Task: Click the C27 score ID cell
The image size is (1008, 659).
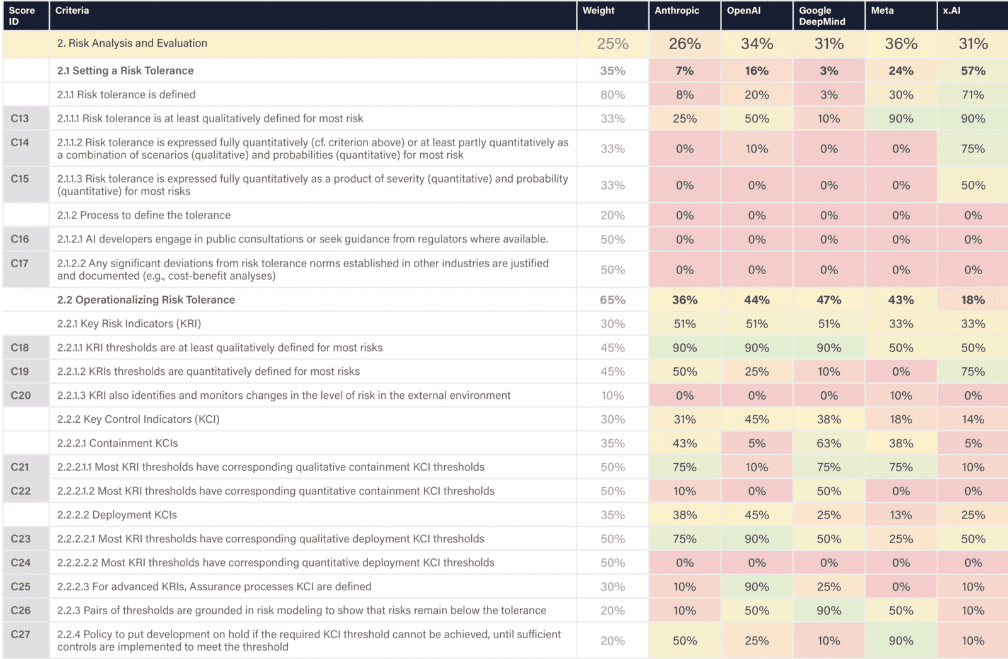Action: [x=20, y=634]
